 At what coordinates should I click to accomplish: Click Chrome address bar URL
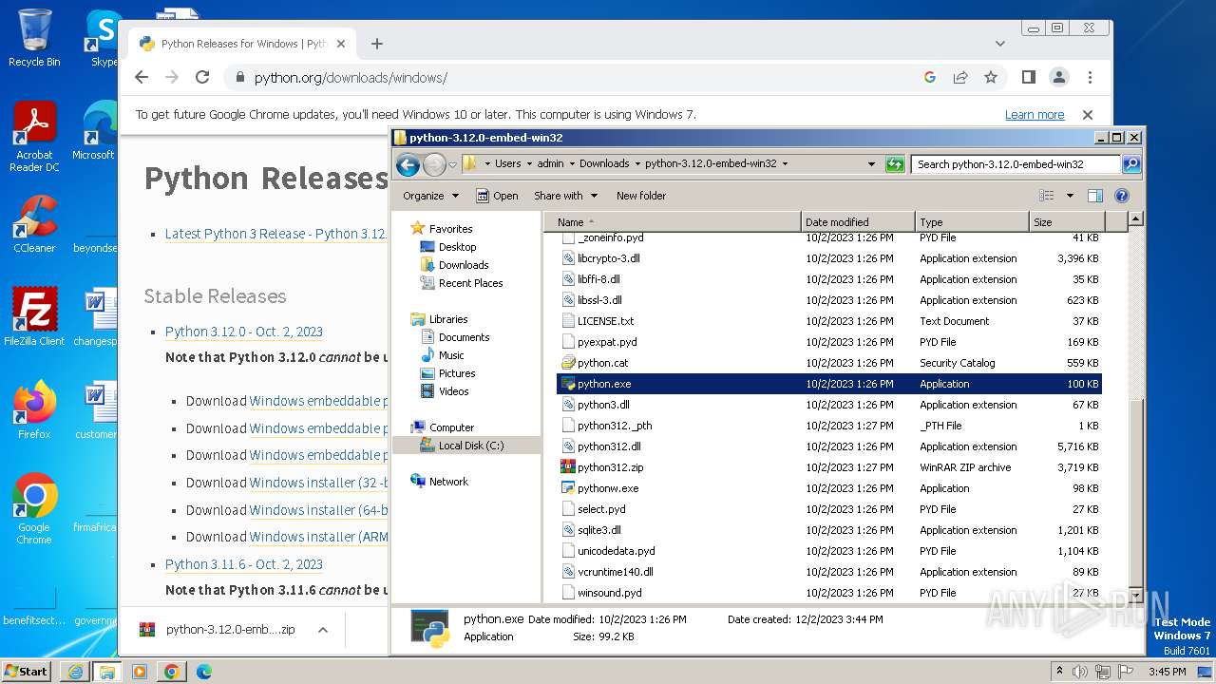pos(351,78)
